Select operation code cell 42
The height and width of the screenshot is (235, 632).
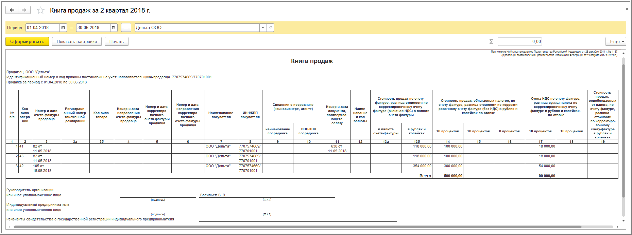[x=25, y=168]
